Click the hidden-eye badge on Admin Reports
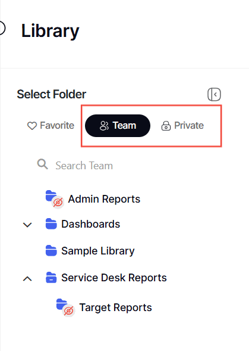The image size is (249, 351). [x=58, y=203]
